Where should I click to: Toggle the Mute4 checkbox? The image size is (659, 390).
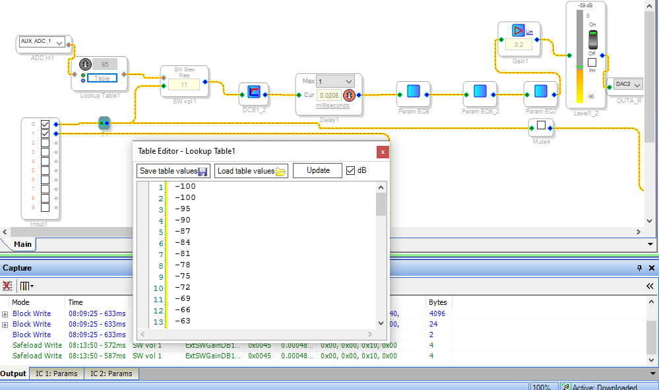coord(541,125)
